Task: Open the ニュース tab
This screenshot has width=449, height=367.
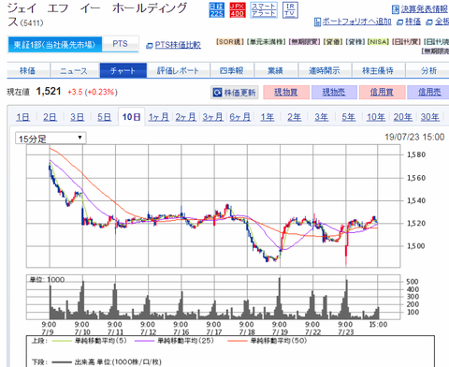Action: coord(74,70)
